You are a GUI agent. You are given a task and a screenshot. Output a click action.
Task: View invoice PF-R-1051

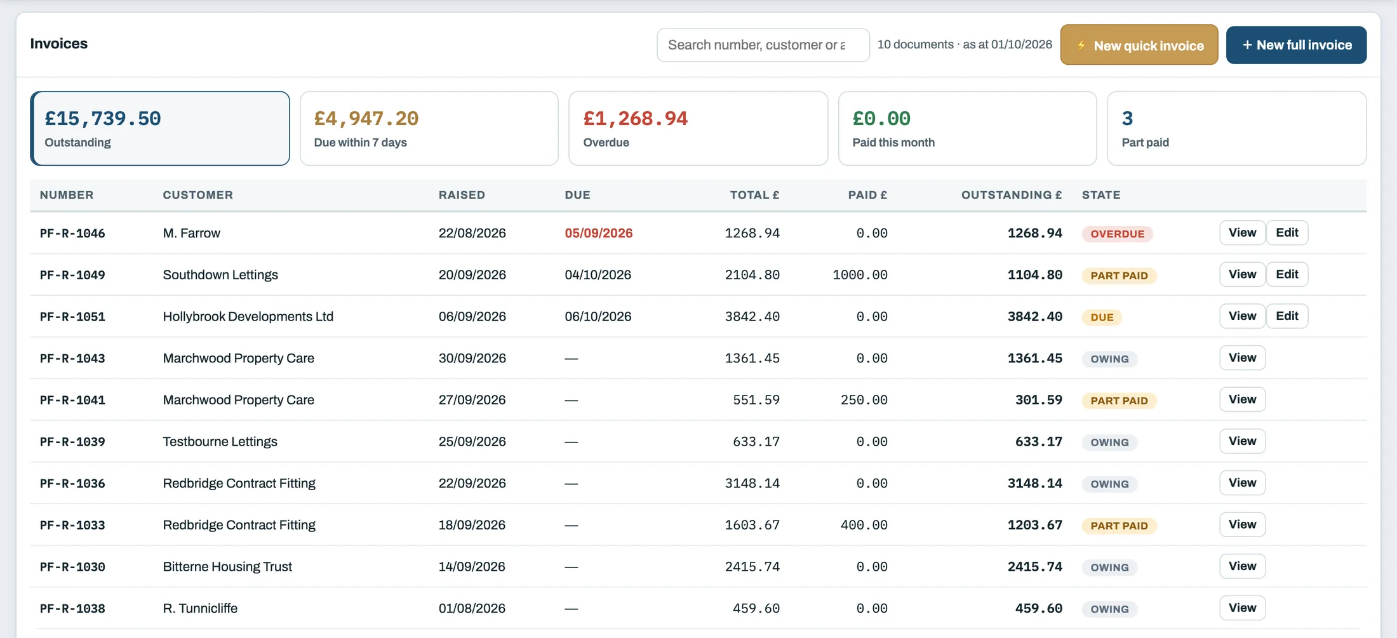[1242, 316]
